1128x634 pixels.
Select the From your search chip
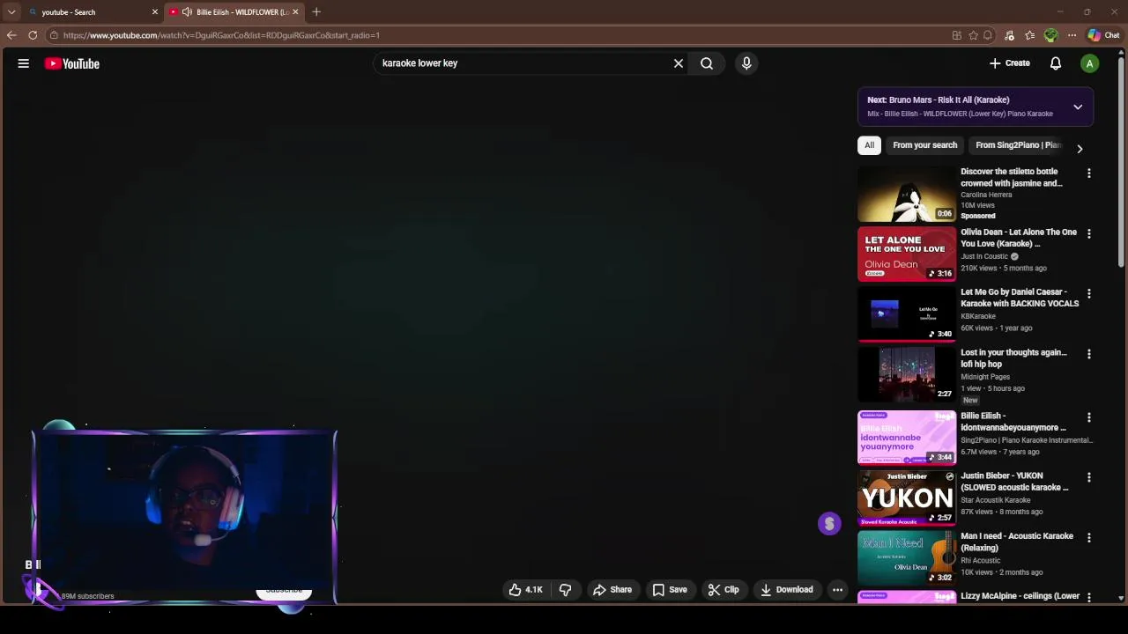924,145
